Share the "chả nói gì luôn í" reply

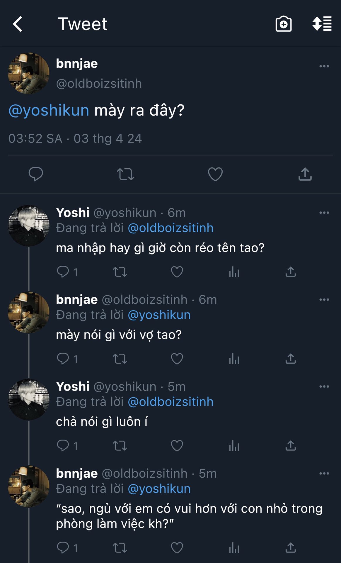click(x=291, y=446)
